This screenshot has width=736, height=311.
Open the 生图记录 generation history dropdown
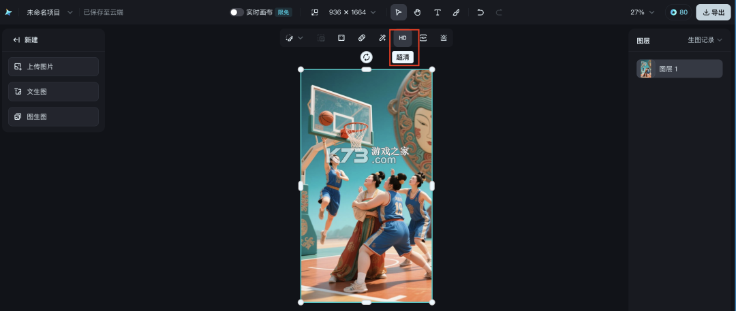pos(705,40)
